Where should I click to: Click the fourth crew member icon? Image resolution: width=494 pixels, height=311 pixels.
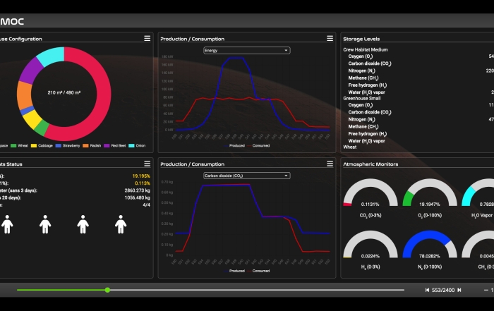pos(121,225)
